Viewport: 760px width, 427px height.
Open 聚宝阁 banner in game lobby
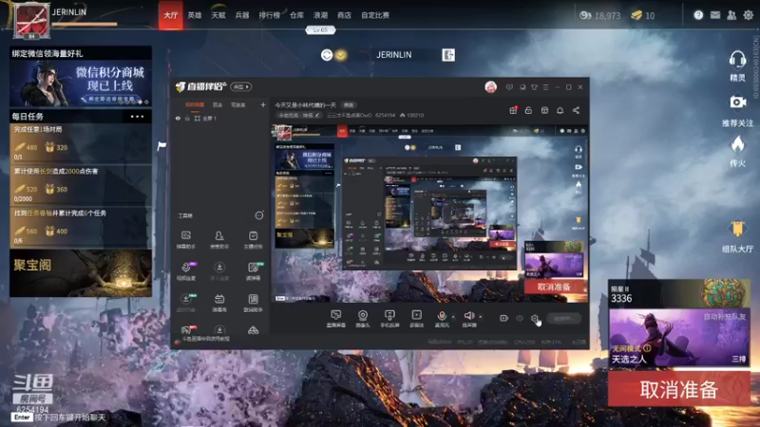tap(81, 273)
